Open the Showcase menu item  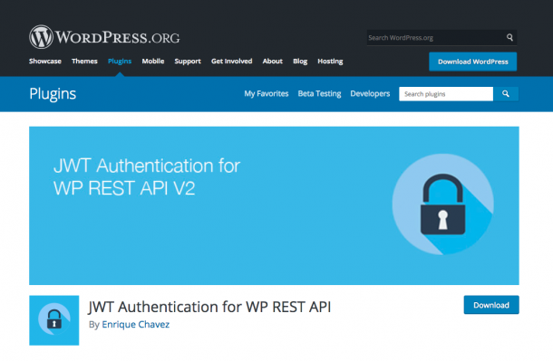coord(45,62)
